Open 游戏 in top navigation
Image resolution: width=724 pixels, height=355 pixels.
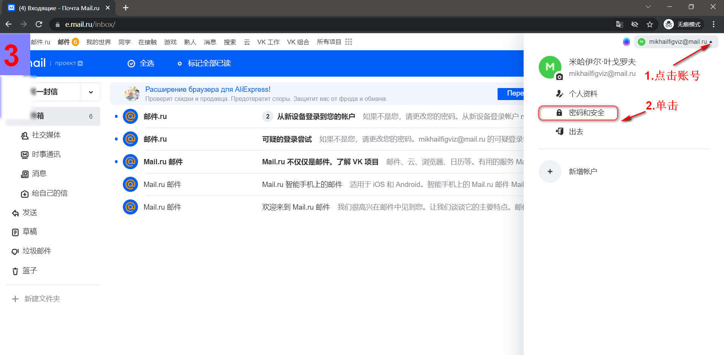pos(170,42)
